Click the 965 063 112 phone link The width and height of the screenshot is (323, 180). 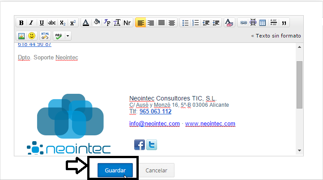coord(155,112)
